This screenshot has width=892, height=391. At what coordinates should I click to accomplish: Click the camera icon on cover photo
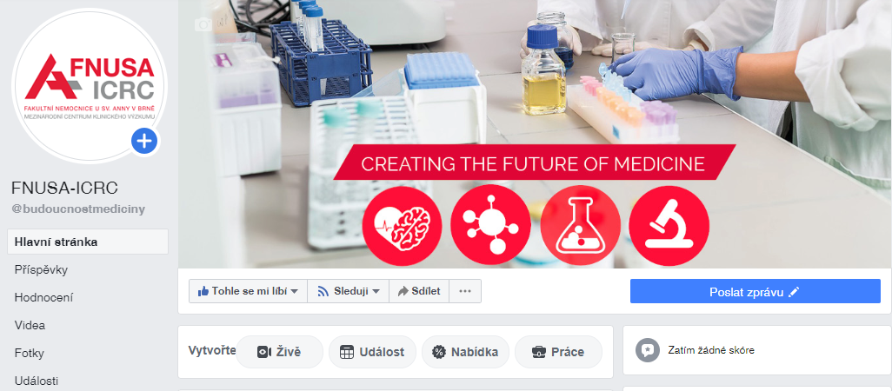point(203,24)
